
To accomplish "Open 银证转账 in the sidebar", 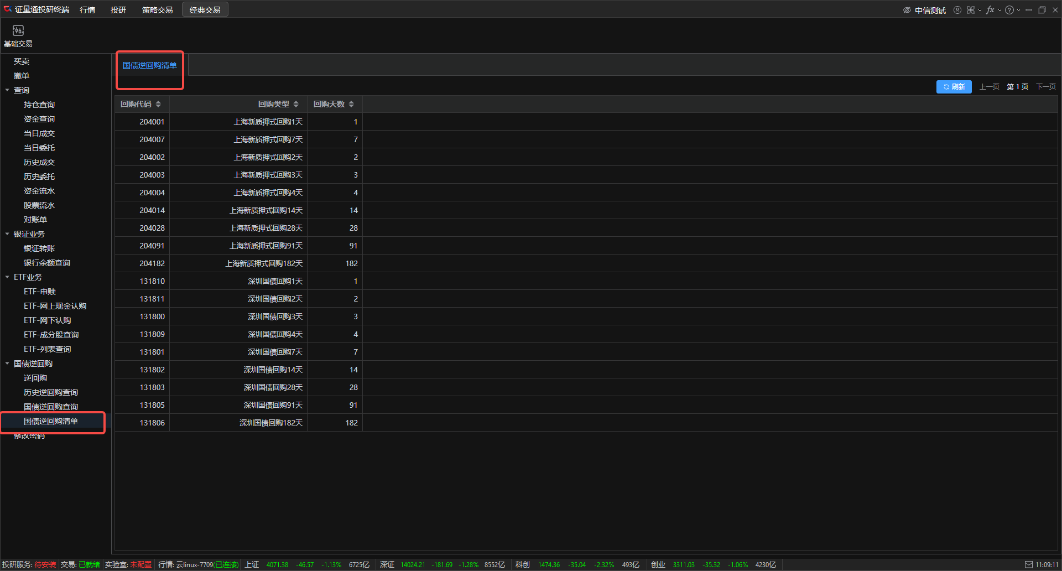I will point(39,248).
